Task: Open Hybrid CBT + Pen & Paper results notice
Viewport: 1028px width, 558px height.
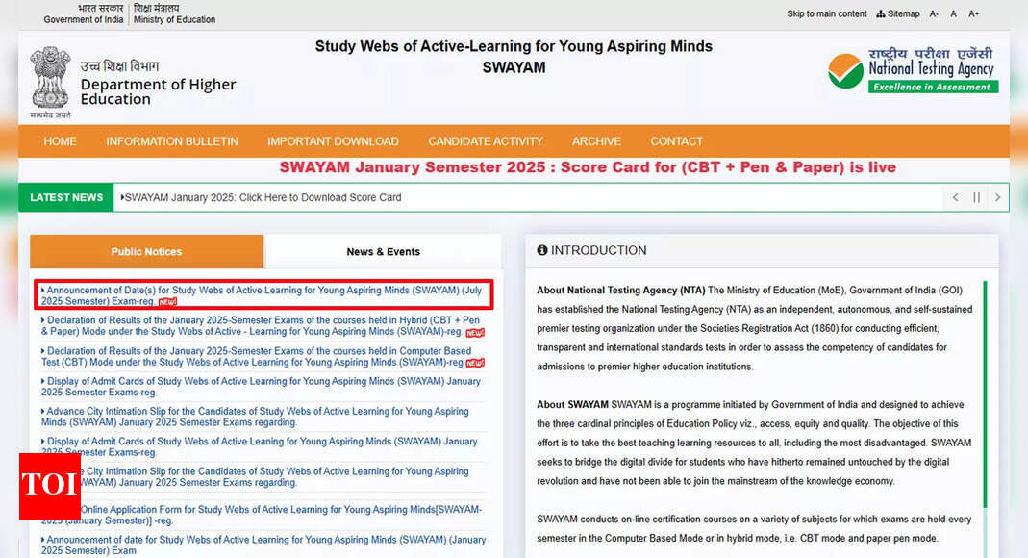Action: pos(263,326)
